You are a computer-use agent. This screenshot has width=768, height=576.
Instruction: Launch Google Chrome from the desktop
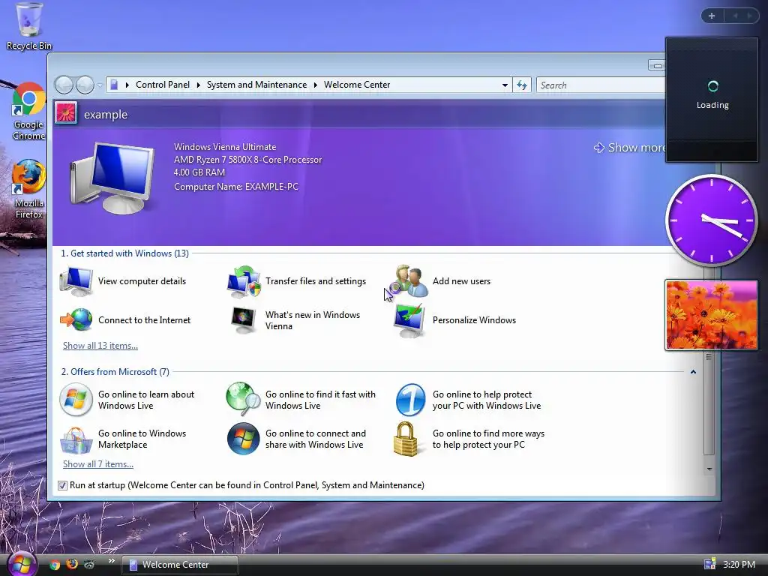point(29,112)
